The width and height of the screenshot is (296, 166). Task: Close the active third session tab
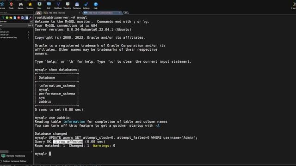[120, 13]
